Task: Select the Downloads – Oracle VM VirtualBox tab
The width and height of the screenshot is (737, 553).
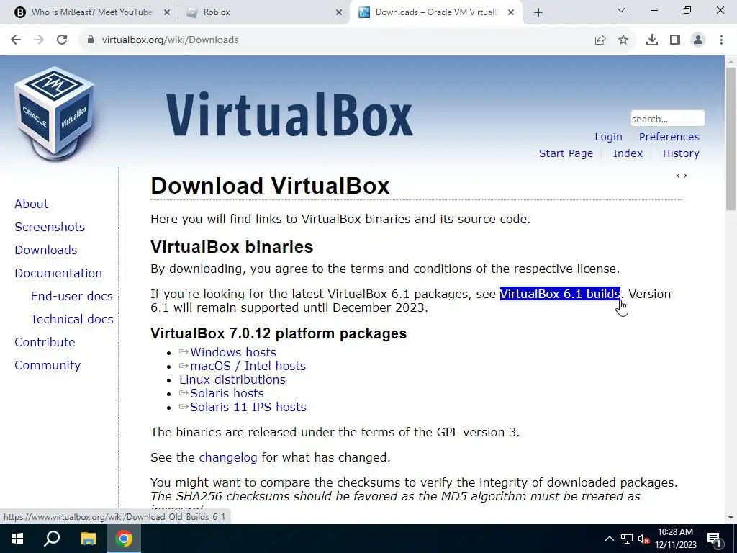Action: (x=437, y=12)
